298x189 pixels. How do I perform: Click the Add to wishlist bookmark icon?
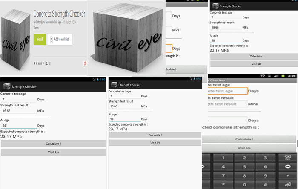tap(50, 39)
